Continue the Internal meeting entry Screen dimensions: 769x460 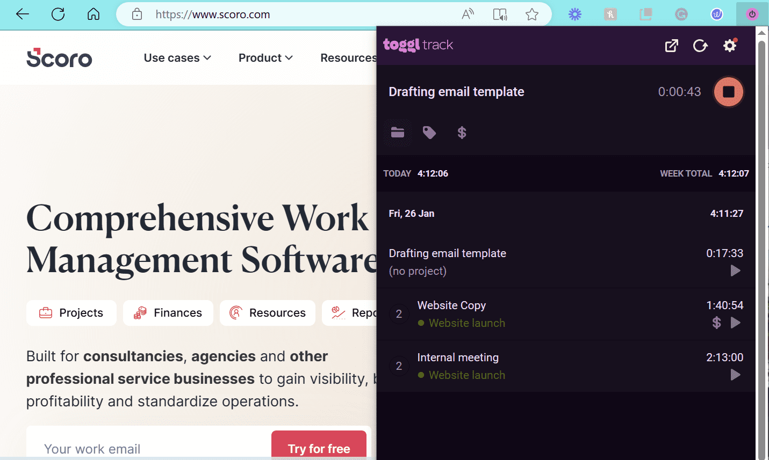pos(736,375)
